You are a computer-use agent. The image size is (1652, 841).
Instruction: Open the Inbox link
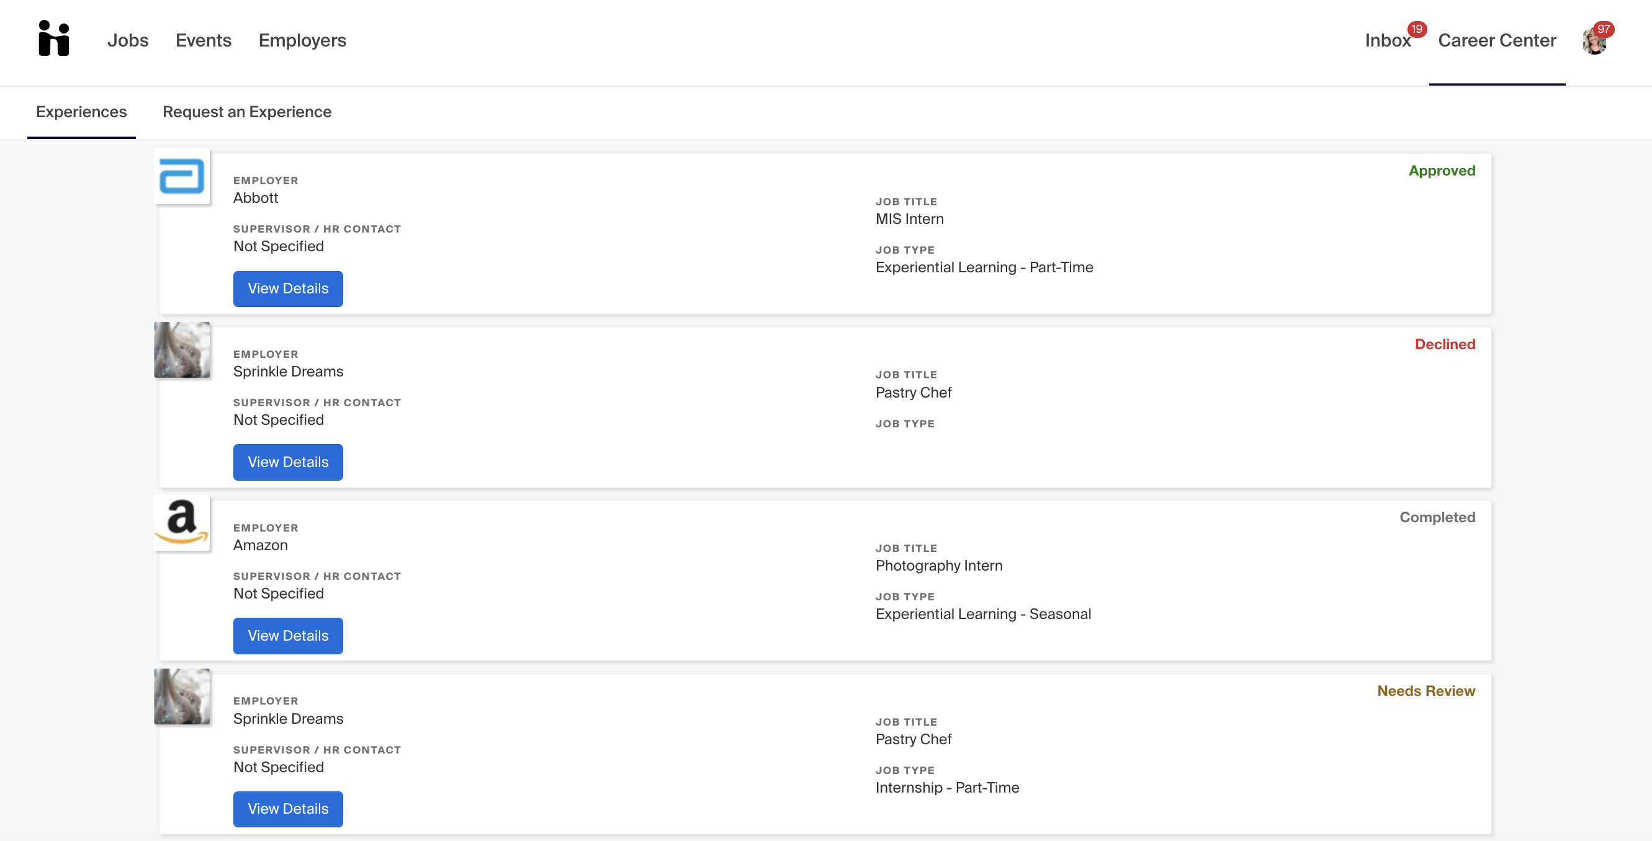click(1387, 40)
